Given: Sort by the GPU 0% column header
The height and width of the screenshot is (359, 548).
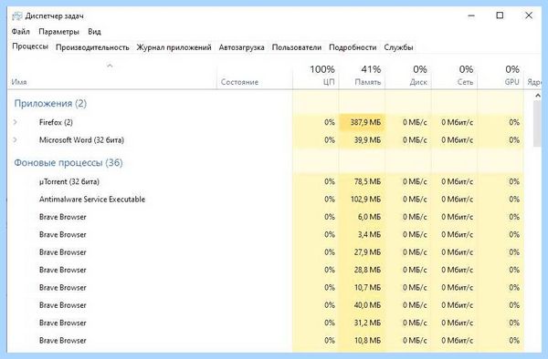Looking at the screenshot, I should (501, 76).
